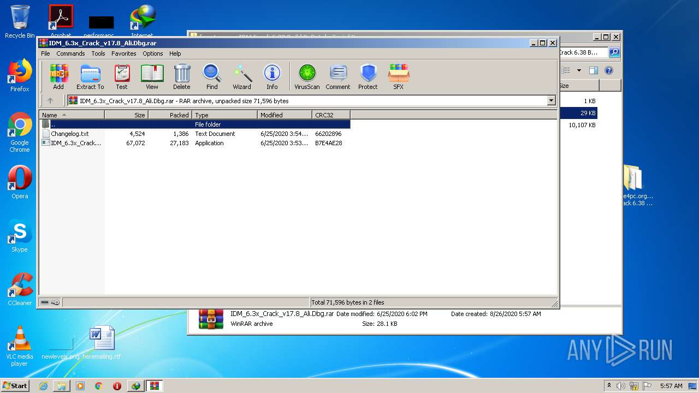Click the RAR archive icon in details pane

(211, 319)
